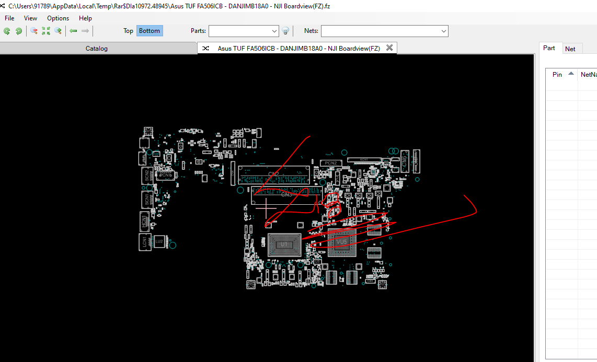Select the LU2 component on the board
597x362 pixels.
click(159, 241)
